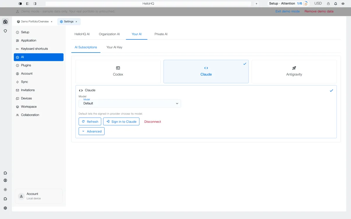Open Collaboration settings section
Viewport: 351px width, 219px height.
coord(39,115)
